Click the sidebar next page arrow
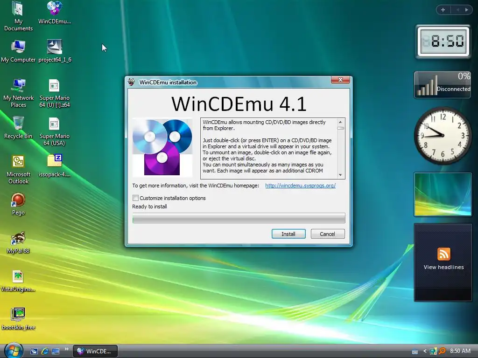The image size is (478, 358). click(x=467, y=10)
